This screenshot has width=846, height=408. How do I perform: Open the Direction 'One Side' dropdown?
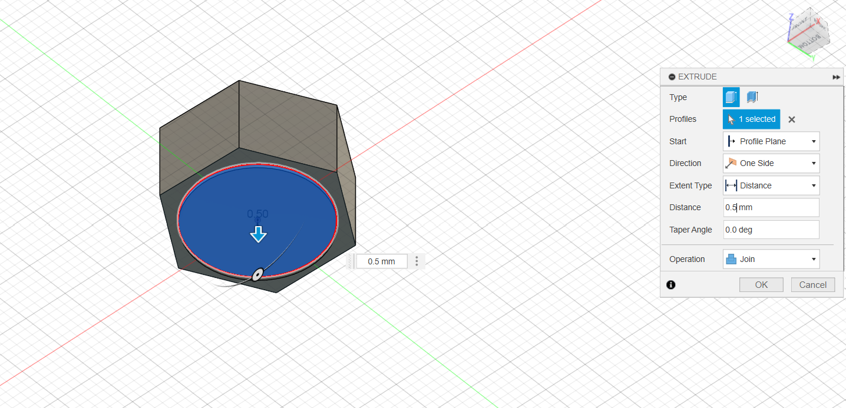[x=771, y=163]
